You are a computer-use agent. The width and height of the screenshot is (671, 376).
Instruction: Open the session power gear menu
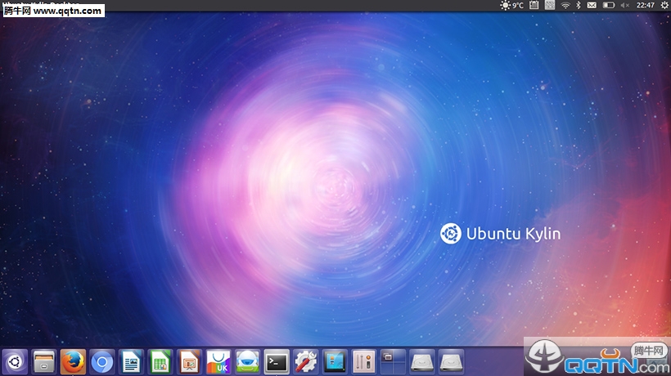(x=664, y=5)
